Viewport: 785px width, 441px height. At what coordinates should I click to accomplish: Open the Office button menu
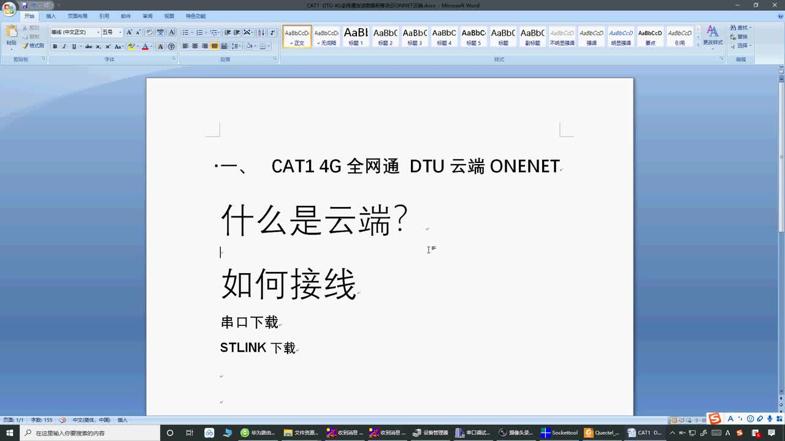coord(9,9)
